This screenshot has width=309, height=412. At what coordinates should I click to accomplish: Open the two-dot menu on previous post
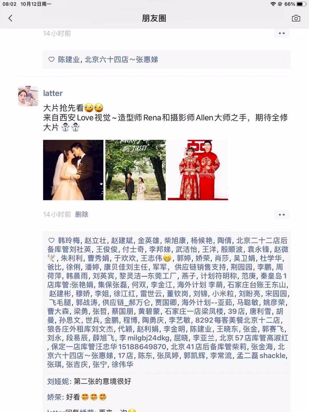coord(282,33)
